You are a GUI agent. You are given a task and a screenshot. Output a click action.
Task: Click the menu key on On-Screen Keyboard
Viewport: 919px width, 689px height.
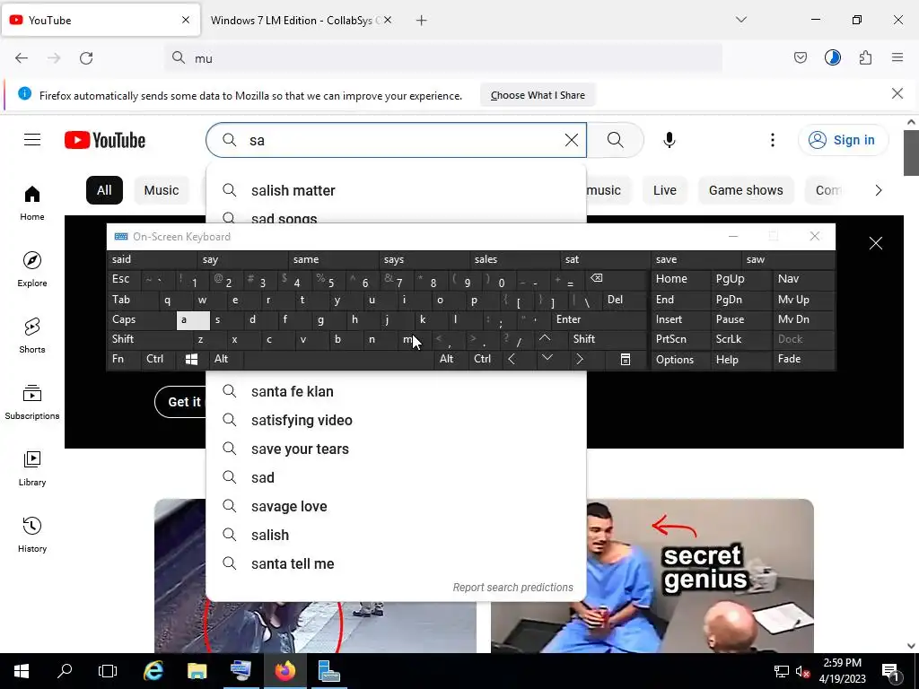click(x=626, y=359)
